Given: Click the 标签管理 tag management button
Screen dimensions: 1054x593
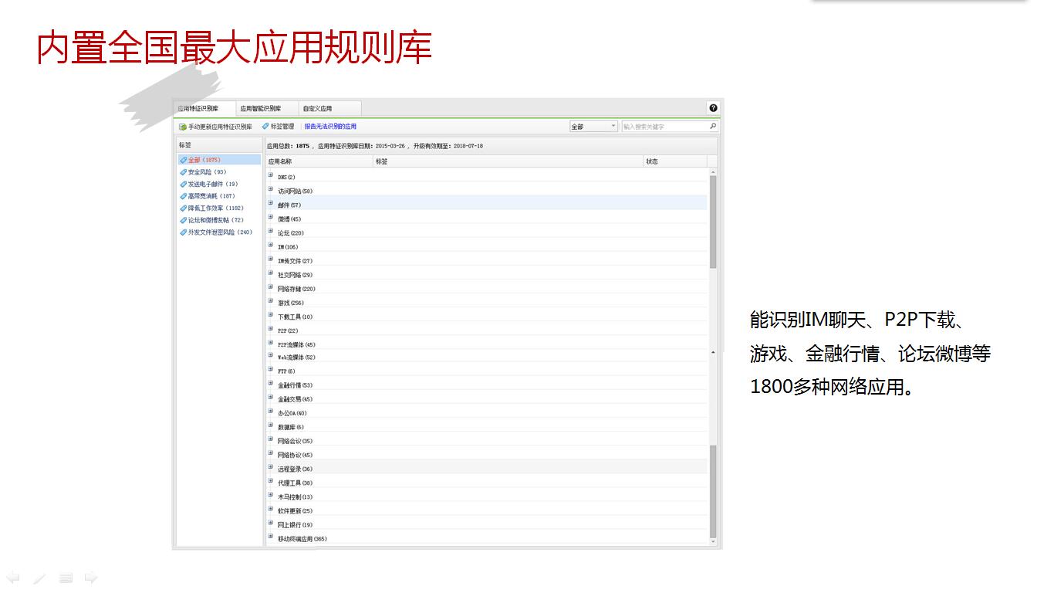Looking at the screenshot, I should 278,127.
